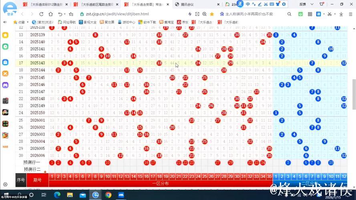Toggle blue ball 3 in 预测行一

point(288,162)
